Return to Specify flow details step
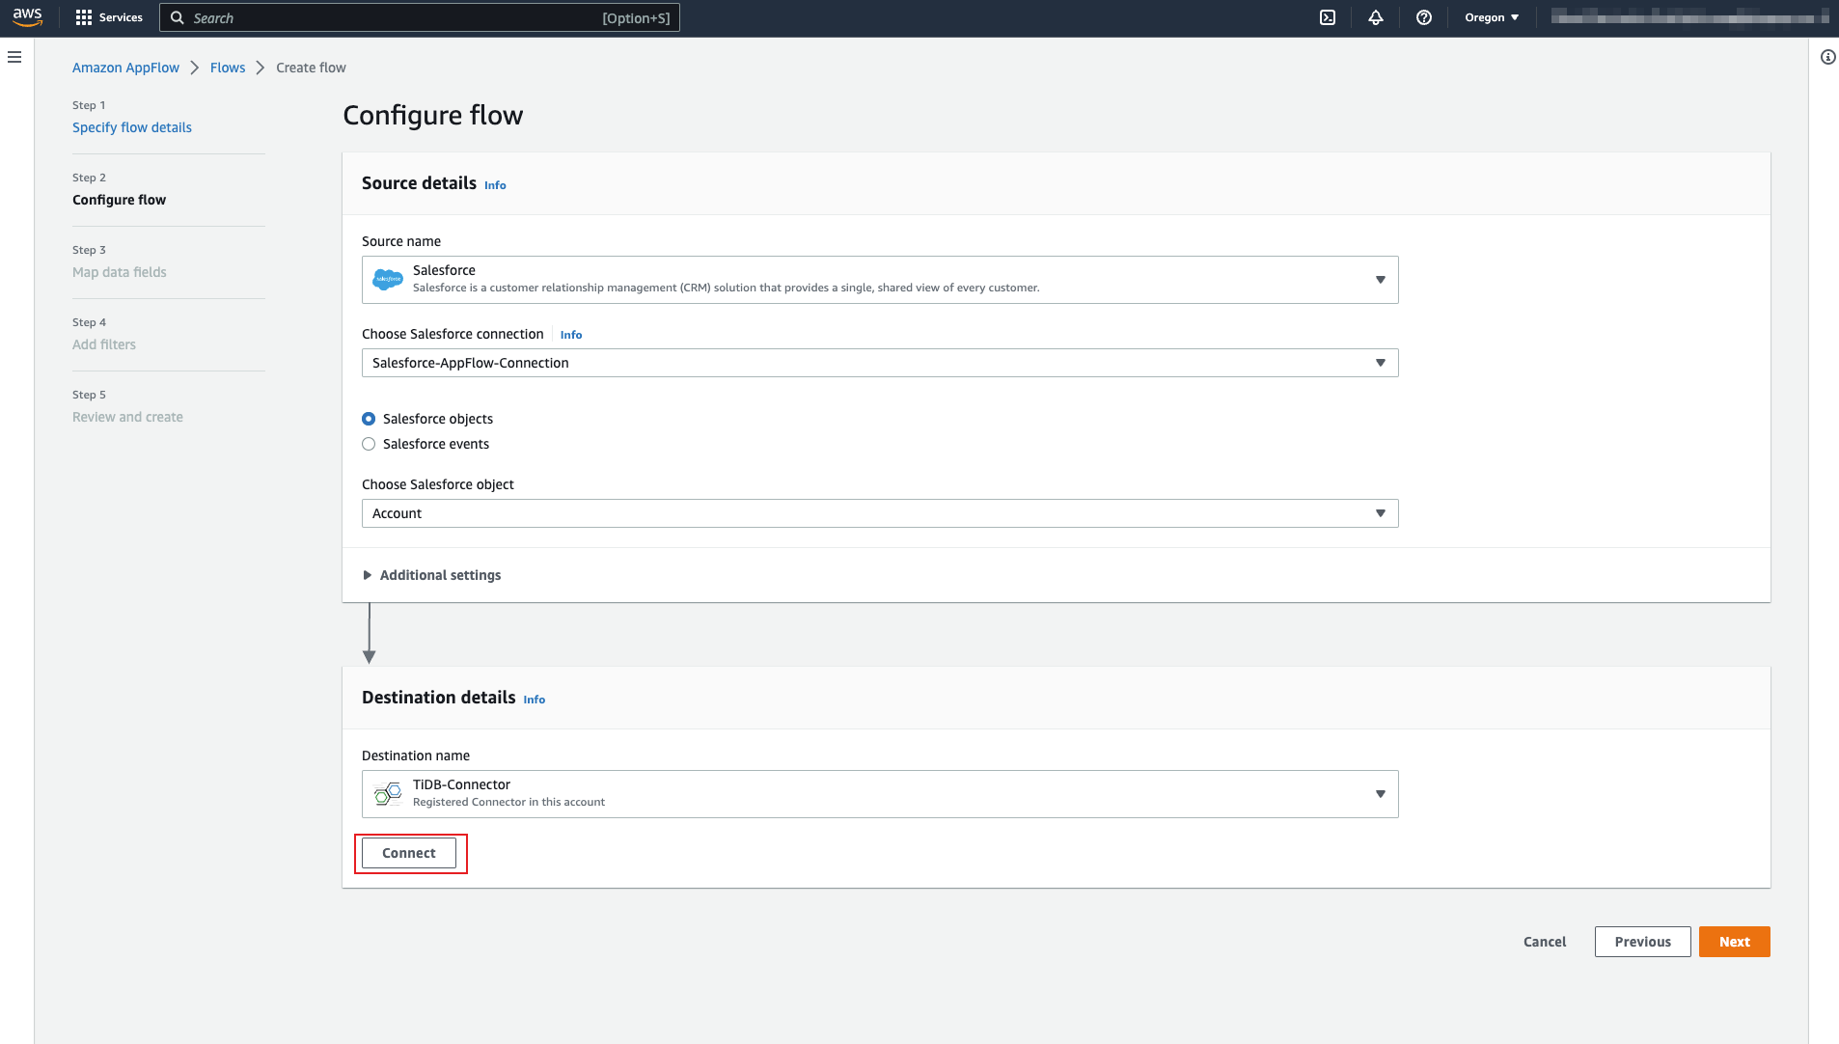 tap(132, 127)
